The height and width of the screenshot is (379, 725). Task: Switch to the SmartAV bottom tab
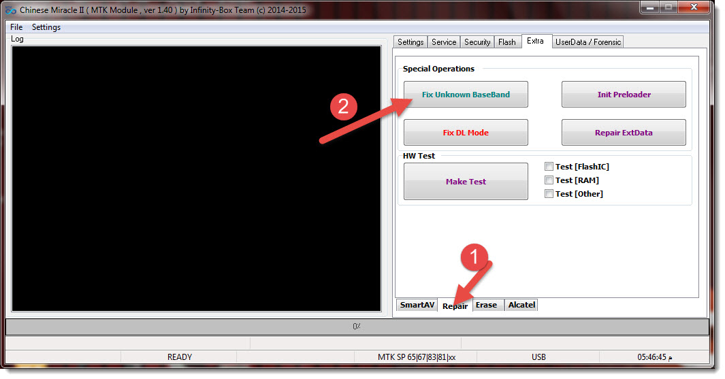pos(417,305)
